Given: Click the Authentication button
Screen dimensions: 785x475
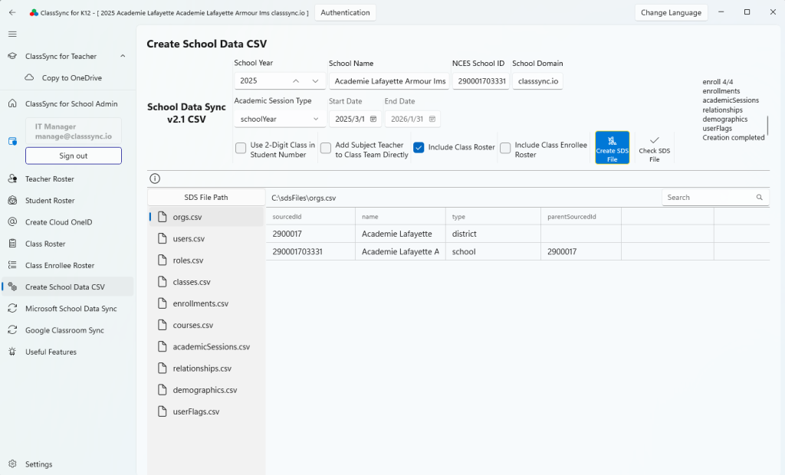Looking at the screenshot, I should pos(345,12).
